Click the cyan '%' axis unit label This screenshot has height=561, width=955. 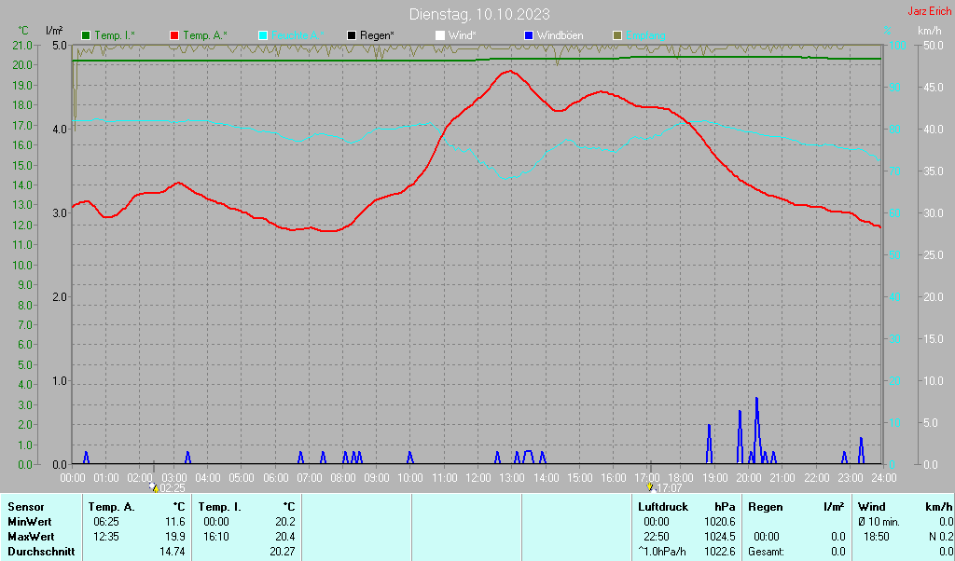point(888,31)
